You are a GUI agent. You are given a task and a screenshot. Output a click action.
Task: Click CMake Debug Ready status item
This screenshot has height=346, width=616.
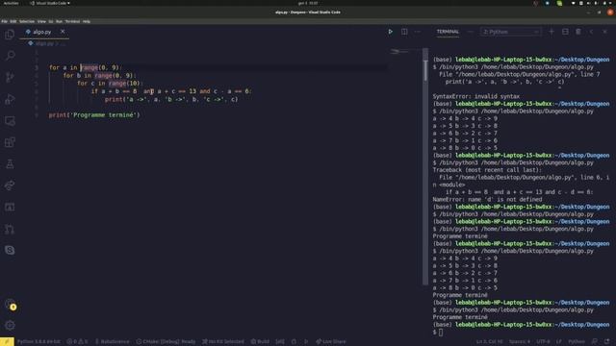coord(166,342)
